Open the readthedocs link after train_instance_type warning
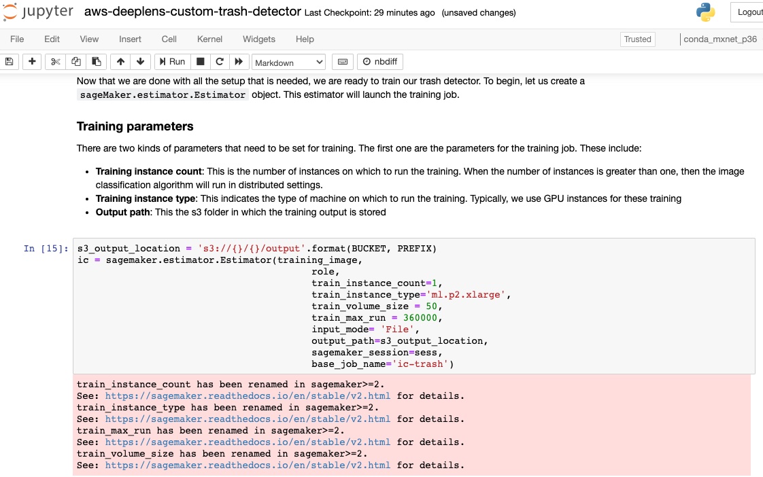Screen dimensions: 763x477 click(248, 419)
